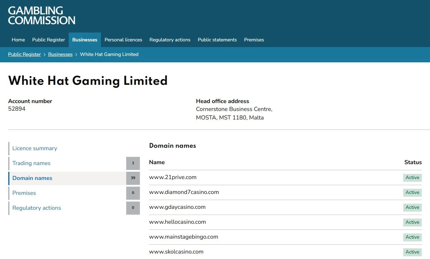
Task: Open Trading names sidebar link
Action: pos(31,163)
